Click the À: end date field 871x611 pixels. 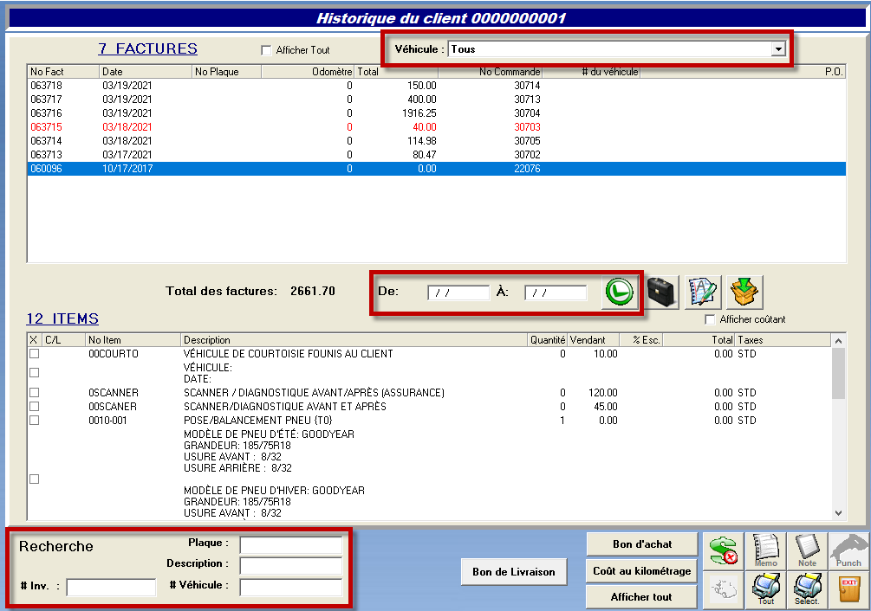(x=556, y=293)
